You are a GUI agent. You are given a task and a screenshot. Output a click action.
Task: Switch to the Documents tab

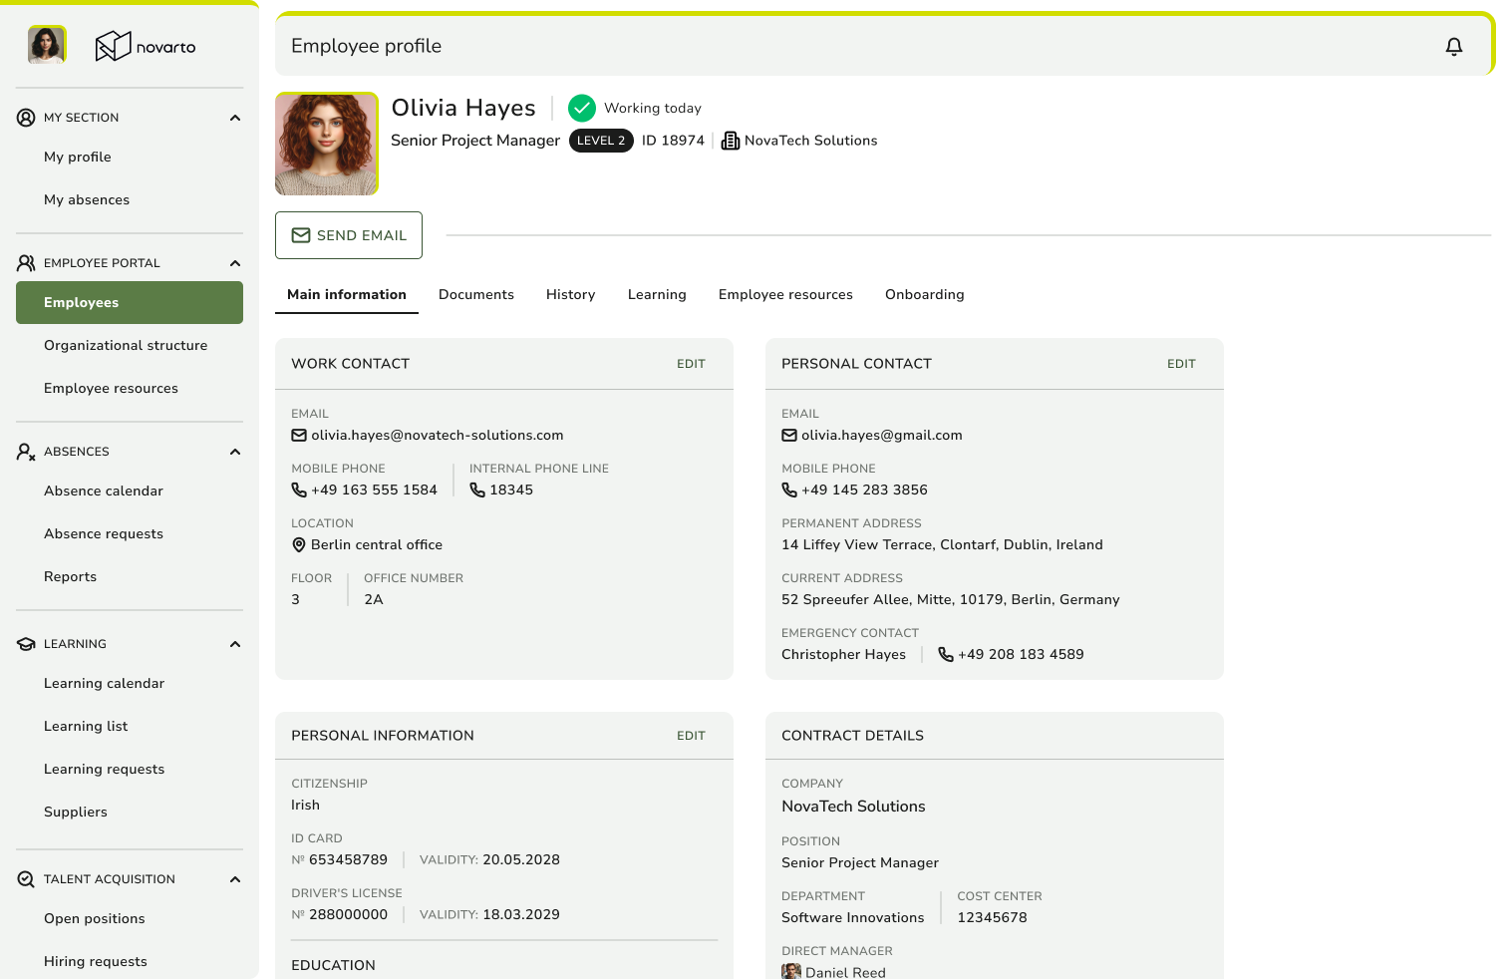pos(476,295)
